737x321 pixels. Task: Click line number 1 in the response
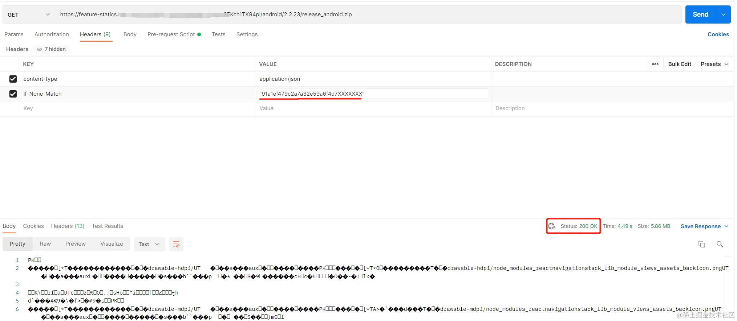tap(17, 260)
